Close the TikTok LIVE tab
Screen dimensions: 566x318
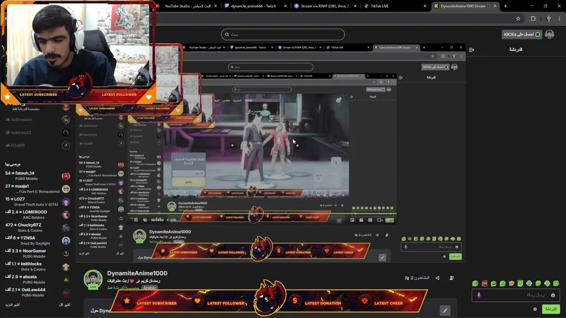(x=425, y=6)
